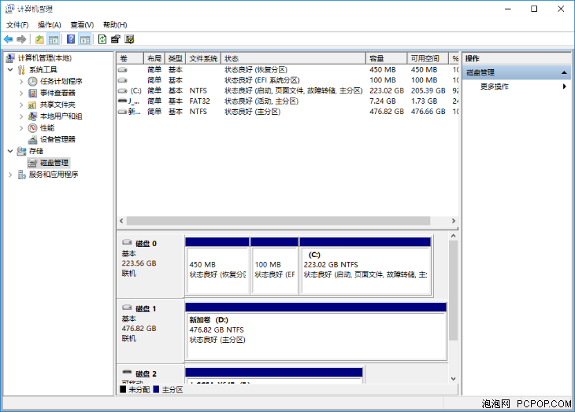Click the horizontal scrollbar left arrow
575x412 pixels.
(122, 221)
